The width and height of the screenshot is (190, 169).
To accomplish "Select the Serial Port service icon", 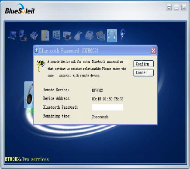I will click(34, 35).
